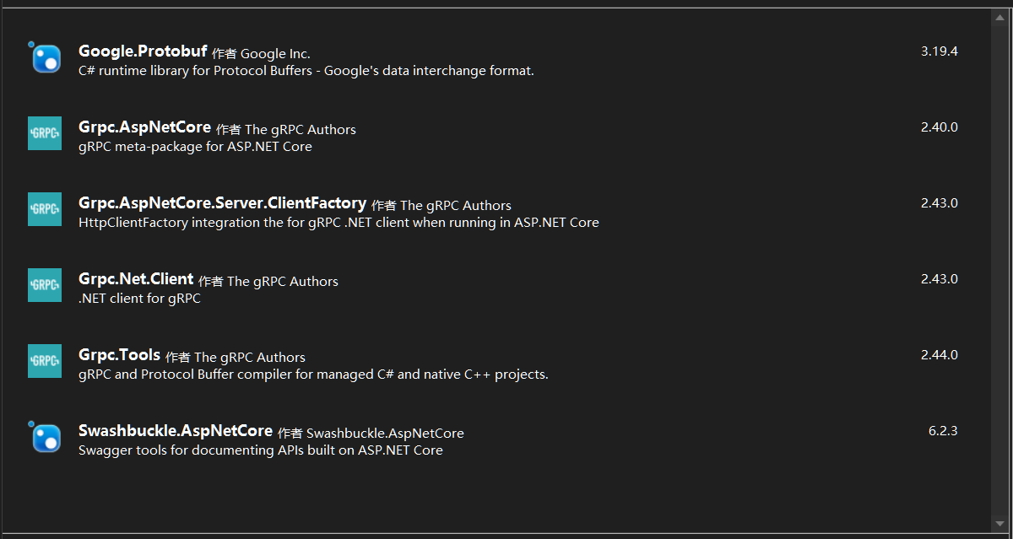Click the gRPC logo next to Grpc.Tools
Screen dimensions: 1013x539
pyautogui.click(x=45, y=361)
